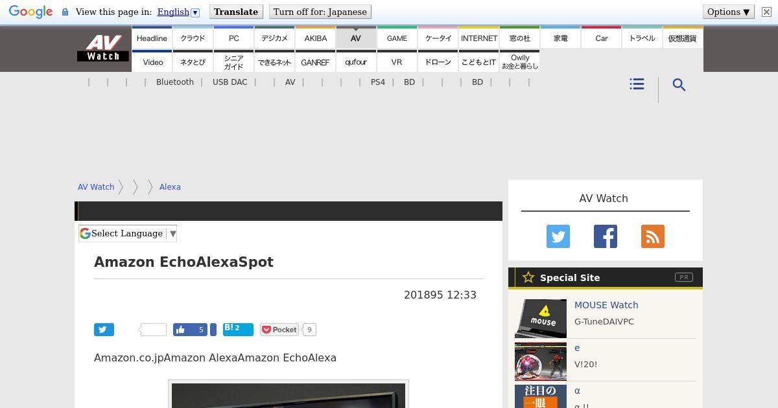Open the GANREF tab
The height and width of the screenshot is (408, 778).
tap(316, 62)
